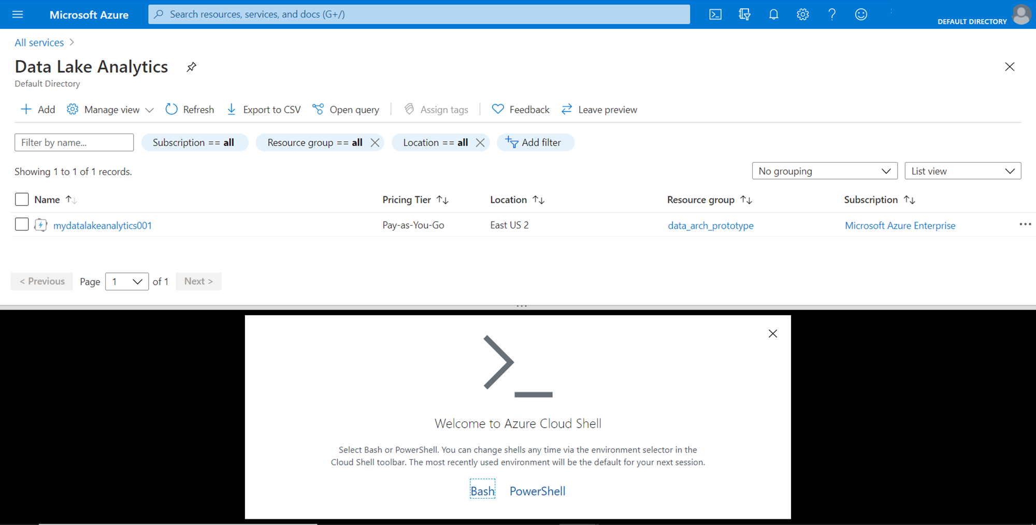Choose PowerShell for Cloud Shell

click(538, 491)
